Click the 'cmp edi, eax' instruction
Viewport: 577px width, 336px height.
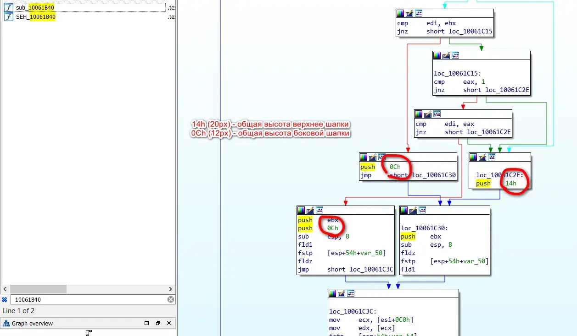[x=445, y=124]
